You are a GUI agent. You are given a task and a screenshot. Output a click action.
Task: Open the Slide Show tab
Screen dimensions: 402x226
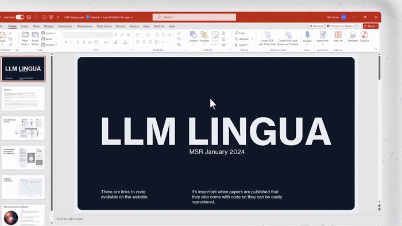click(104, 26)
